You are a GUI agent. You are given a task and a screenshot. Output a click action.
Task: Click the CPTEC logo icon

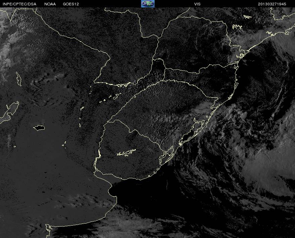point(148,4)
